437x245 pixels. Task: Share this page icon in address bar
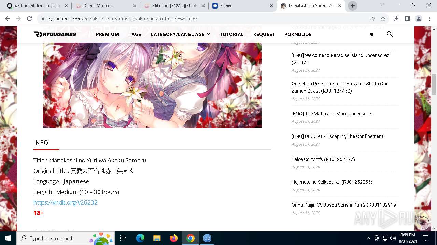pos(372,19)
